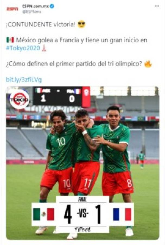Click the Mexico flag in final score
The image size is (165, 245).
(x=44, y=214)
